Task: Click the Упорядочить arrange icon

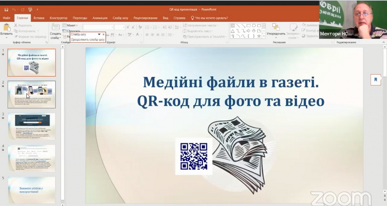Action: [276, 27]
